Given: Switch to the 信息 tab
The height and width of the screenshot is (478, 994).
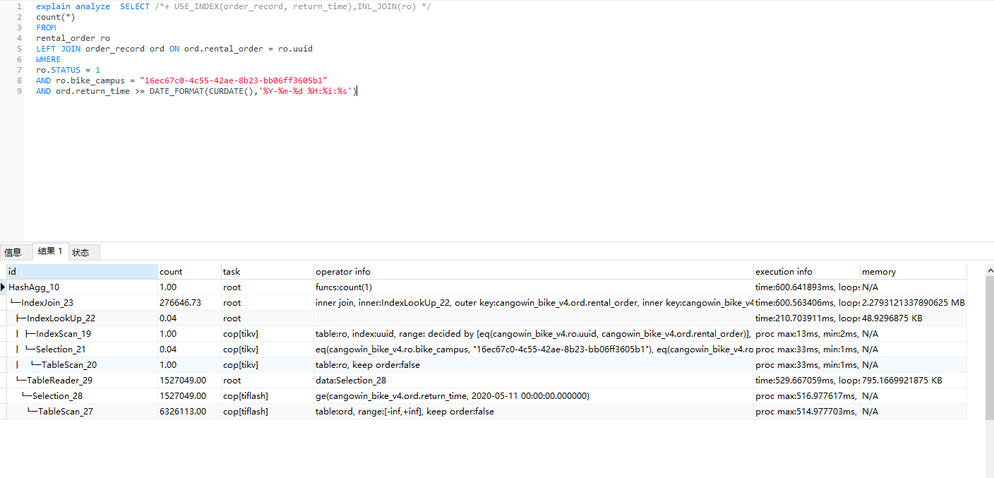Looking at the screenshot, I should click(13, 252).
